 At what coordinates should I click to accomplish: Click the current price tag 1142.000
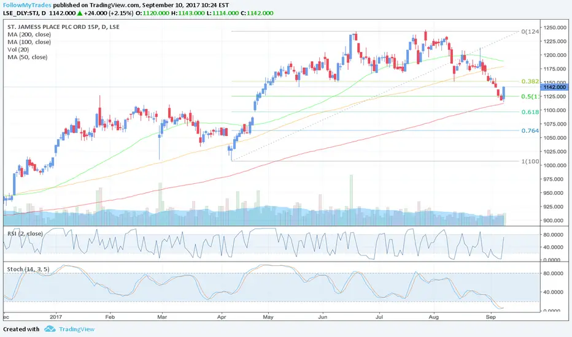pos(554,87)
